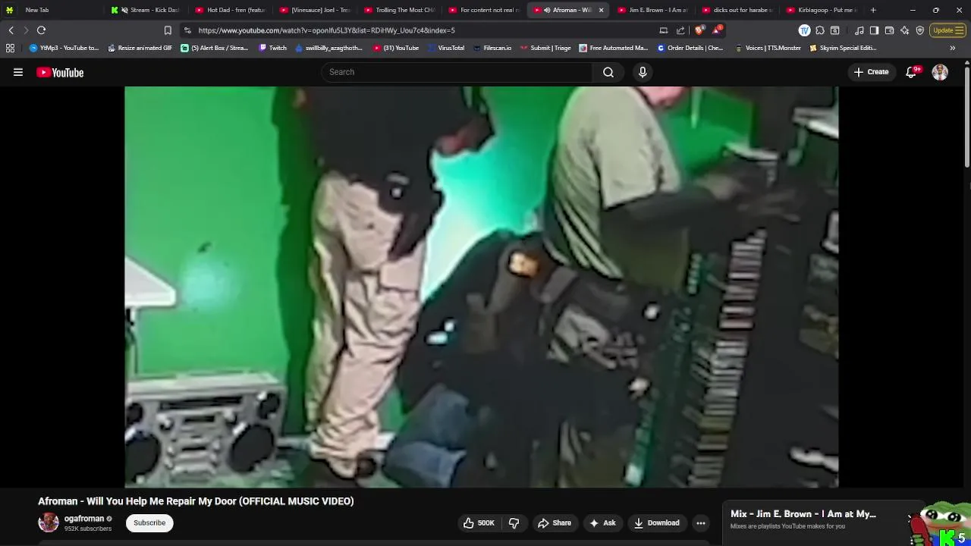Open a new browser tab with plus
This screenshot has height=546, width=971.
tap(873, 10)
